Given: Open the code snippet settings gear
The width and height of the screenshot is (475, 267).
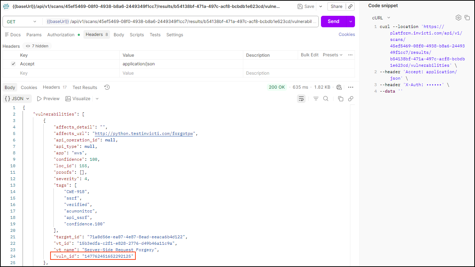Looking at the screenshot, I should coord(458,17).
